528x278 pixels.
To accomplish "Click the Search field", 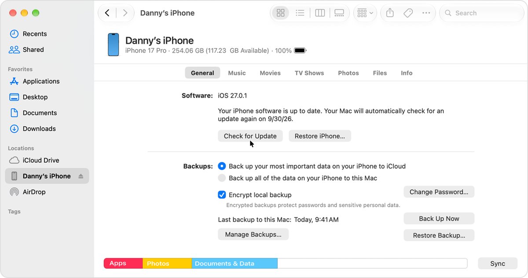I will click(481, 13).
